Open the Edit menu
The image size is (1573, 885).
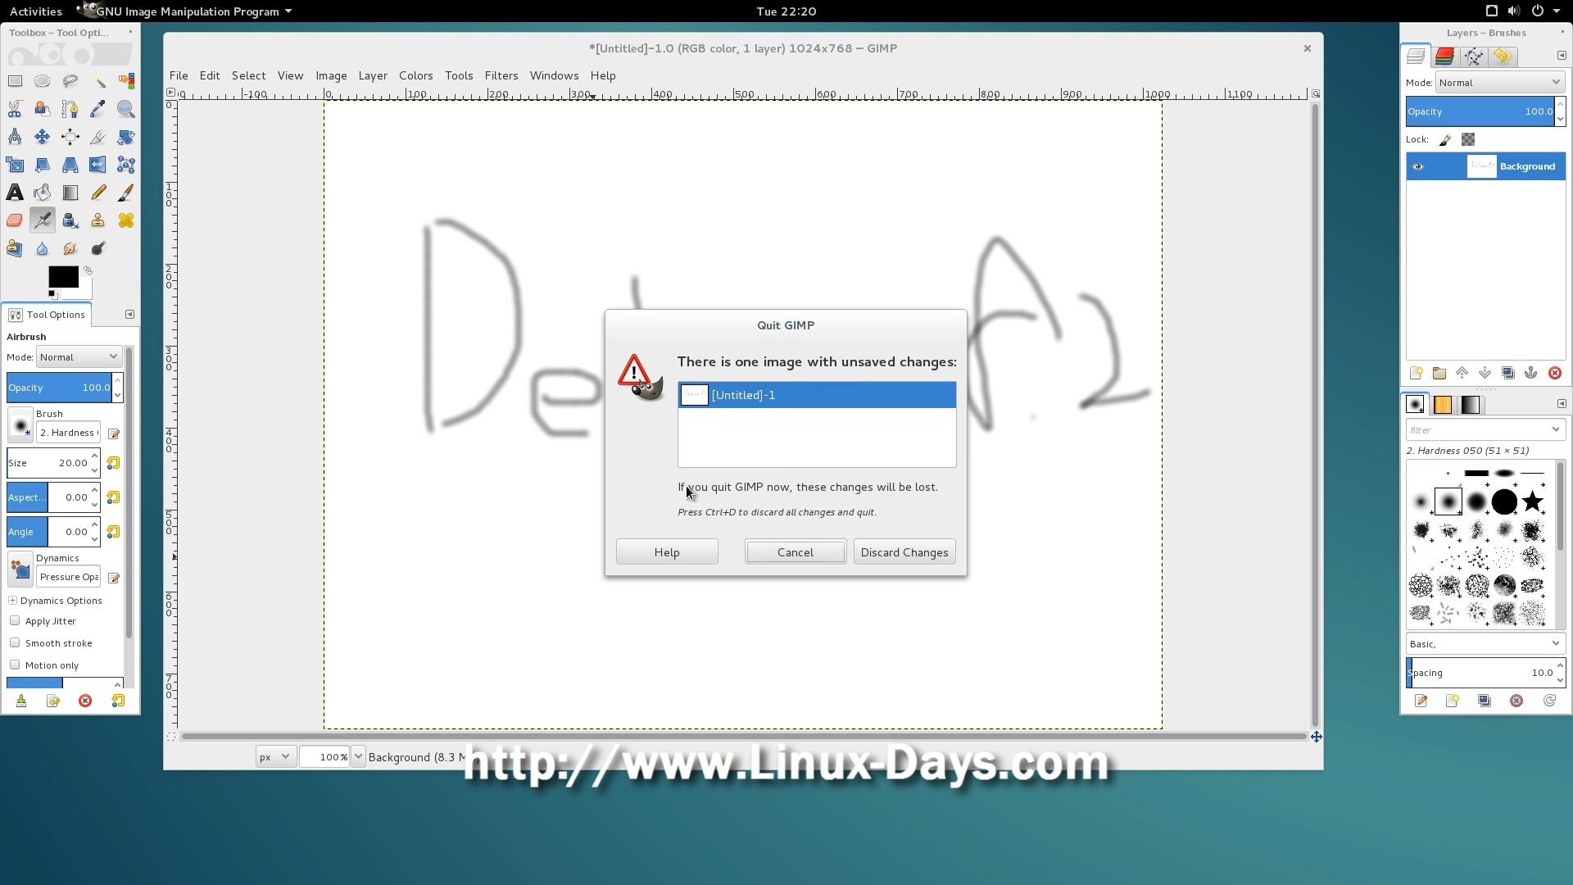pos(210,75)
